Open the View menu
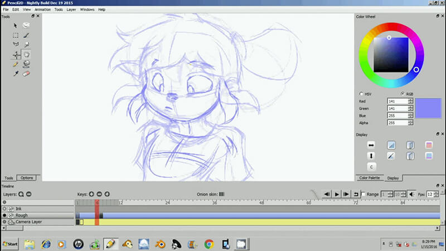Image resolution: width=446 pixels, height=251 pixels. pos(27,9)
